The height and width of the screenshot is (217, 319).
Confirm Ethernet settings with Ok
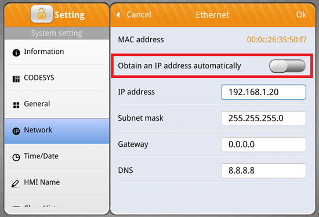click(301, 15)
